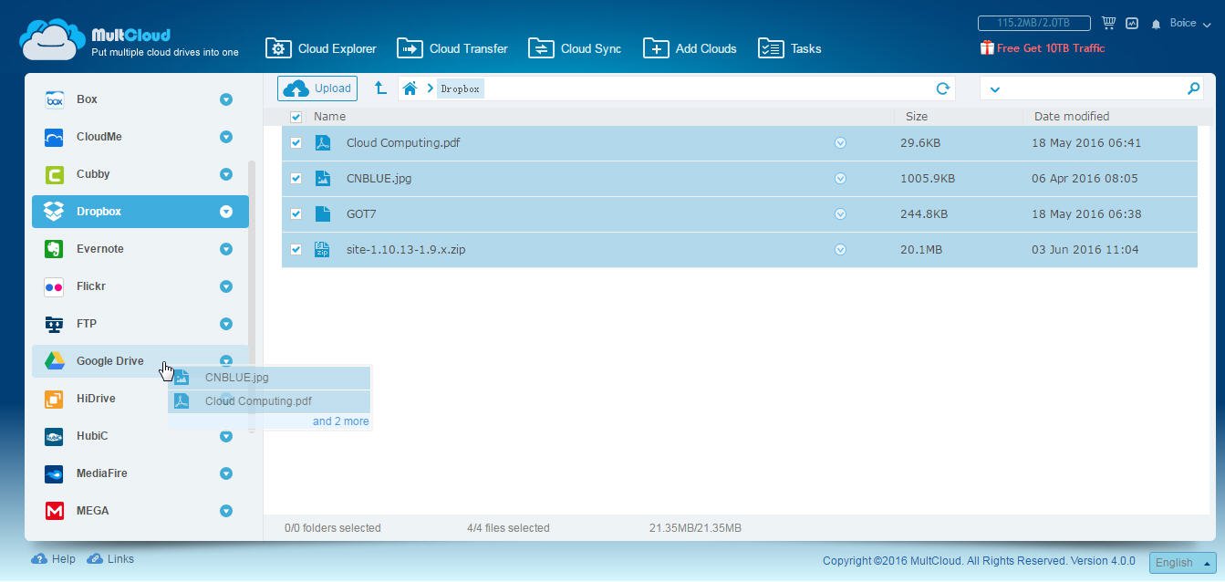The height and width of the screenshot is (582, 1225).
Task: Uncheck the Cloud Computing.pdf checkbox
Action: tap(296, 143)
